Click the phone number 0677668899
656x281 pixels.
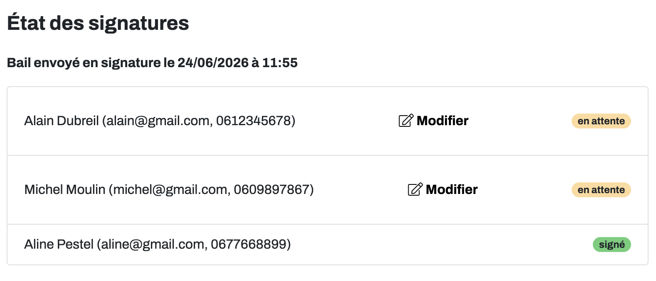click(x=248, y=244)
